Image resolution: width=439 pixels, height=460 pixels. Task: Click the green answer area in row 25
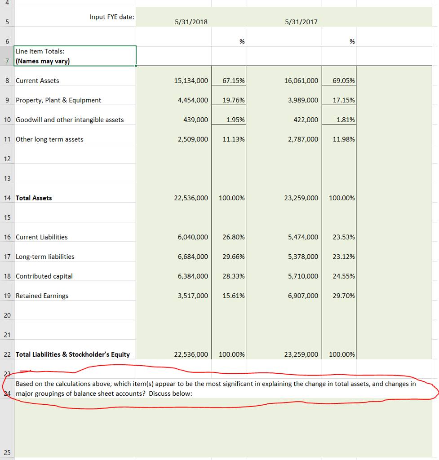click(223, 428)
